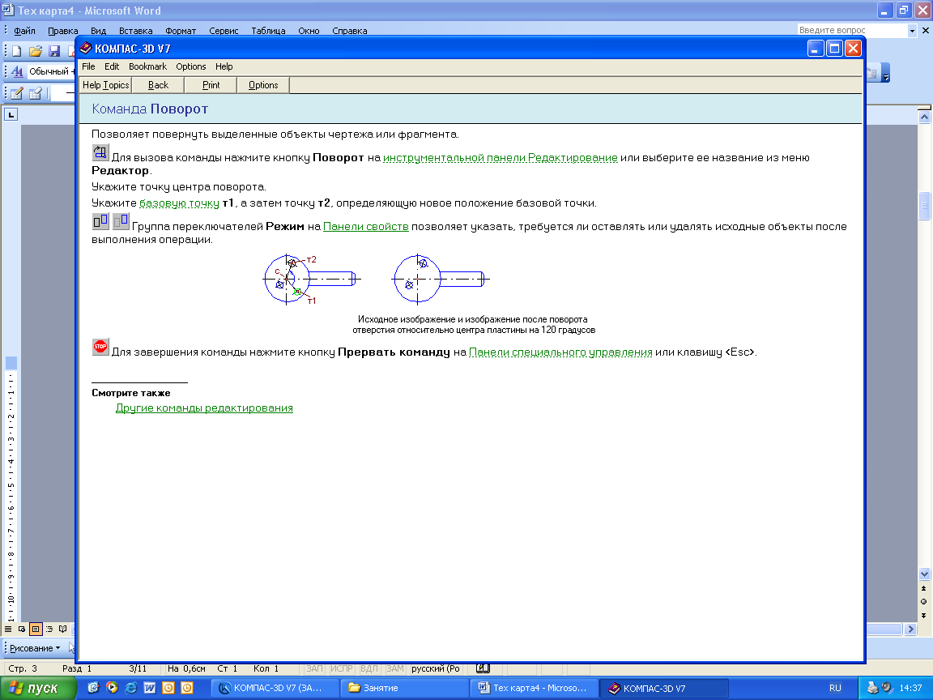Screen dimensions: 933x700
Task: Open Обычный style combo box in Word
Action: point(49,71)
